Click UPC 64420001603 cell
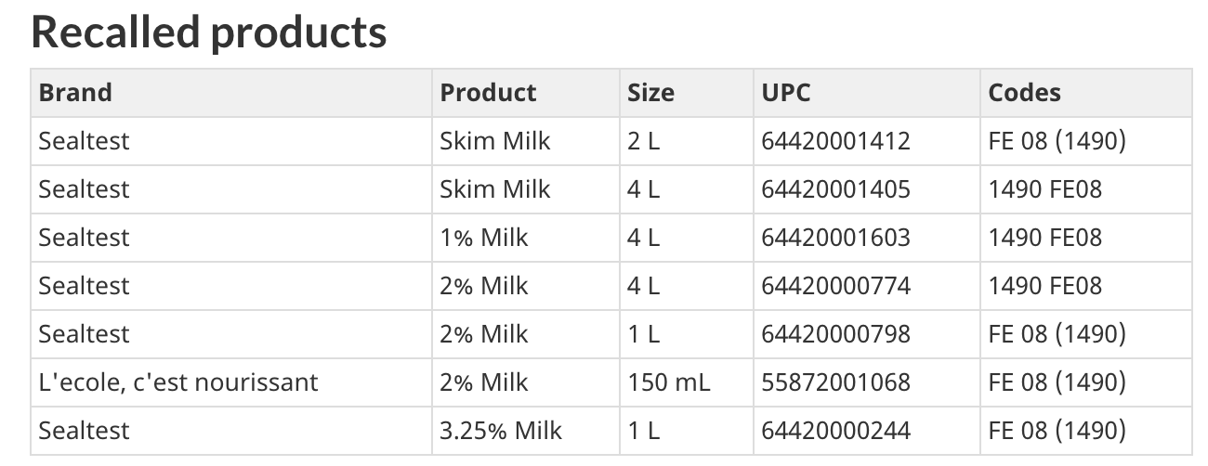 click(x=867, y=238)
